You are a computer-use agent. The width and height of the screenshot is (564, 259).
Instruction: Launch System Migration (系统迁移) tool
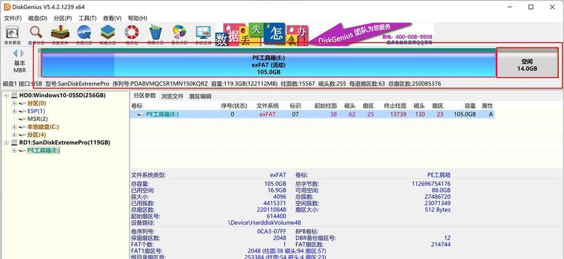point(203,33)
